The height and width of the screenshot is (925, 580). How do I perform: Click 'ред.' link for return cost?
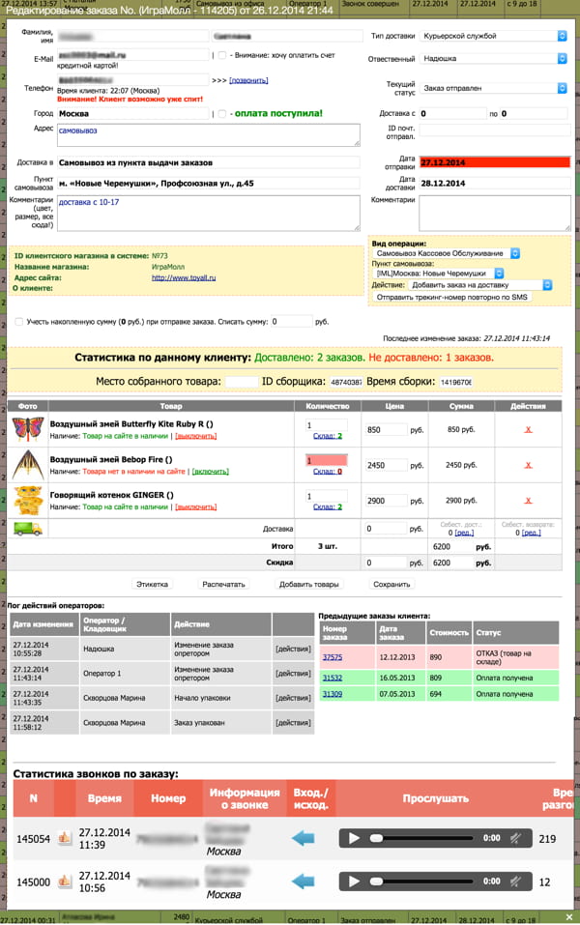click(x=531, y=533)
